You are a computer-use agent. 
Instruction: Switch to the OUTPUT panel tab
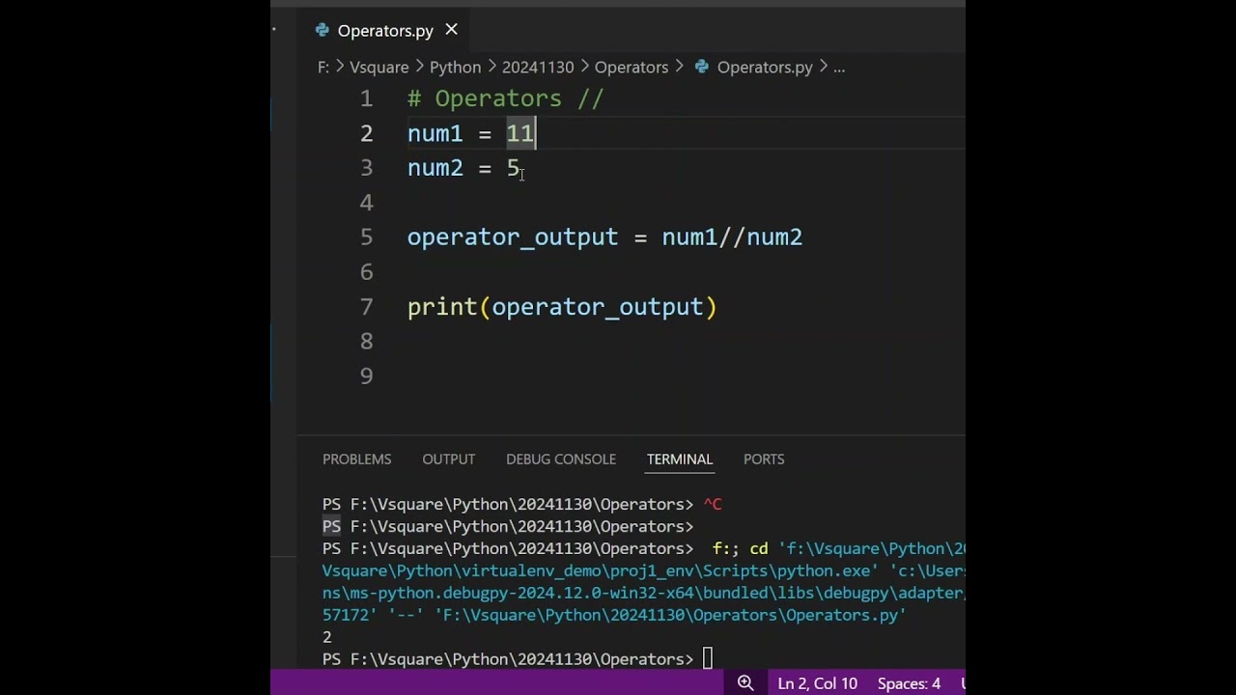pos(448,459)
